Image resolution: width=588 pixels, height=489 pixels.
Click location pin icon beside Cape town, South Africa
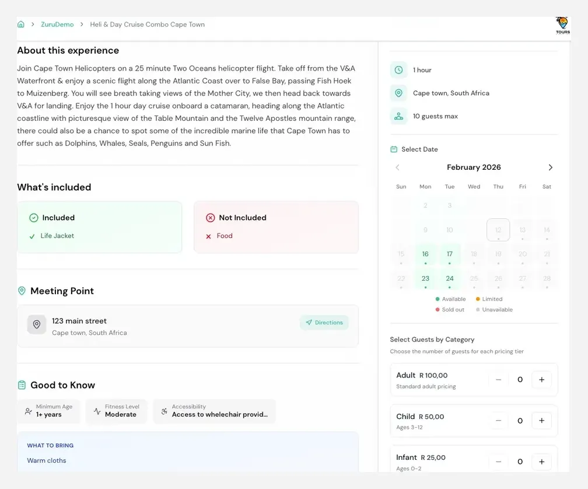coord(398,93)
